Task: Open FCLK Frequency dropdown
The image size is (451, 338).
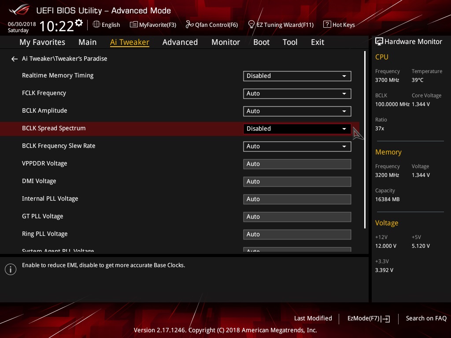Action: click(297, 93)
